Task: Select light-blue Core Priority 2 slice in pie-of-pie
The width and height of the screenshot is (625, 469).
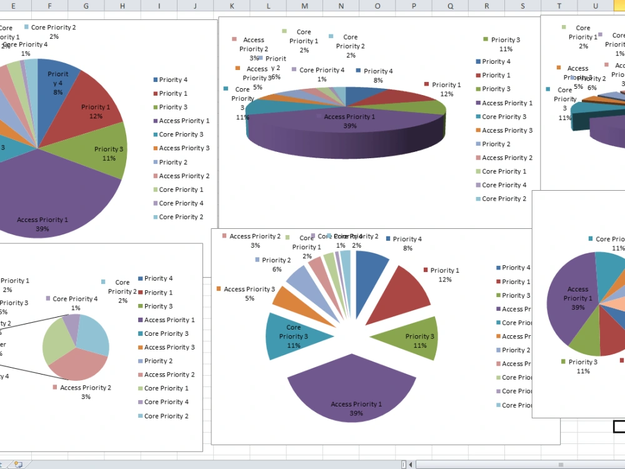Action: point(94,333)
